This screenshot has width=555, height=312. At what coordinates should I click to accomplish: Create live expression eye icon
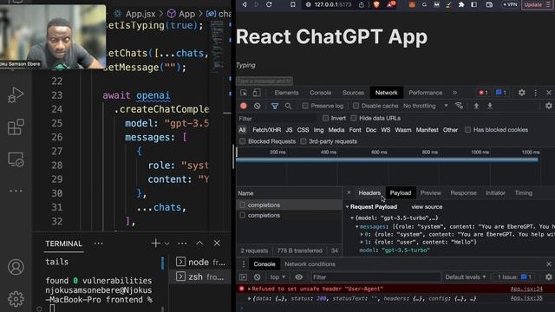pos(299,277)
